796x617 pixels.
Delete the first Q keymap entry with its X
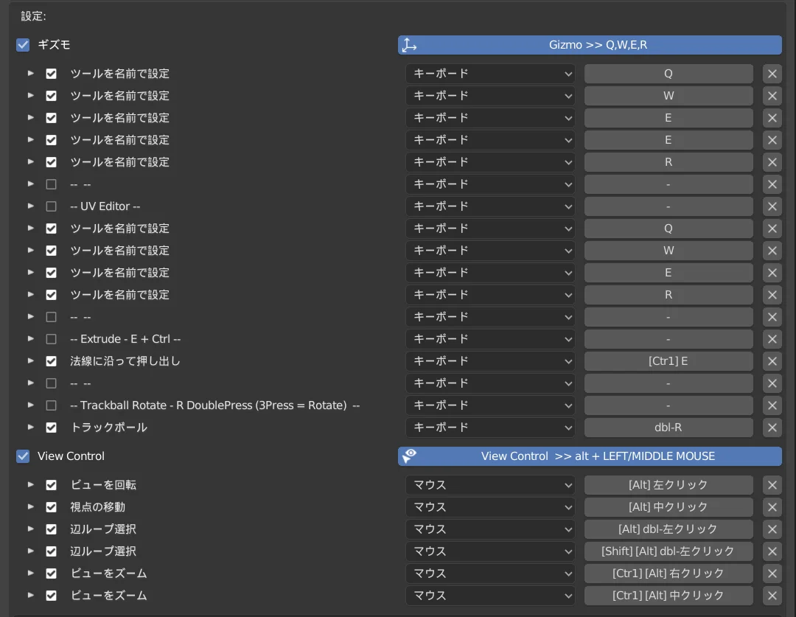tap(772, 74)
